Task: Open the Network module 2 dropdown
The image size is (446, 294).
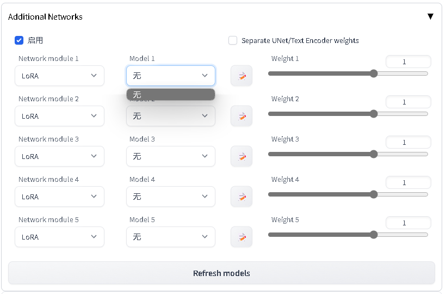Action: tap(59, 116)
